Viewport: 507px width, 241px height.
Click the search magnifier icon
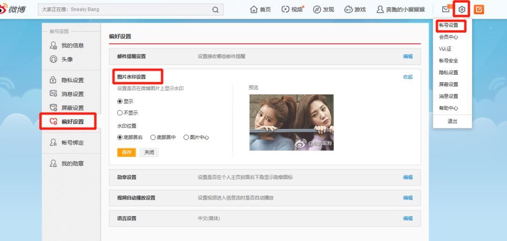tap(215, 9)
